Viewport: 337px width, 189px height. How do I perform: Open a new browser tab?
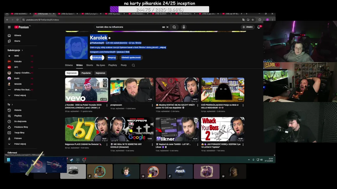(x=246, y=14)
